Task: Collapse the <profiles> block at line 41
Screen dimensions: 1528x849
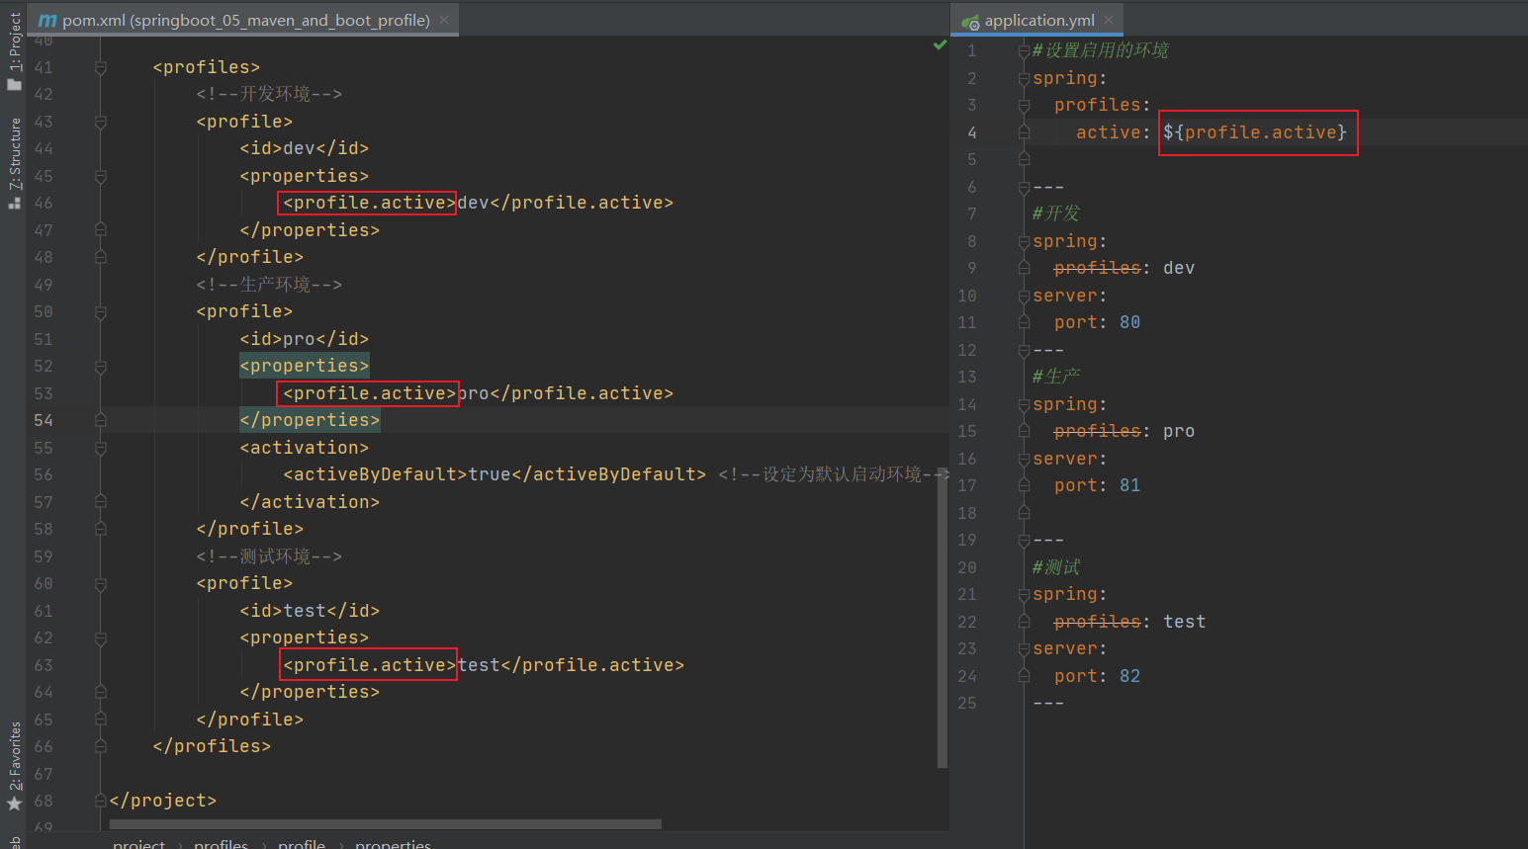Action: (x=101, y=67)
